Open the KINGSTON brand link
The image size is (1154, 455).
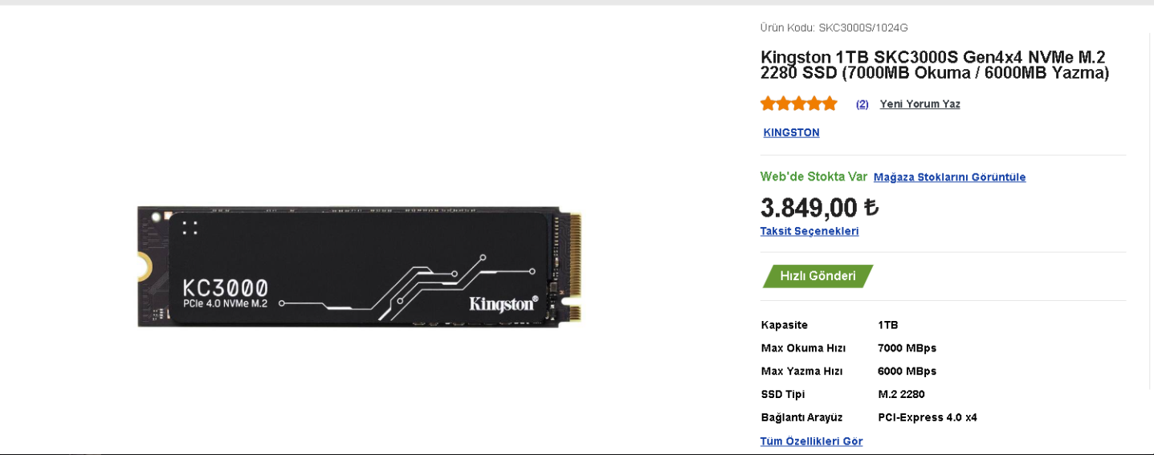(791, 132)
